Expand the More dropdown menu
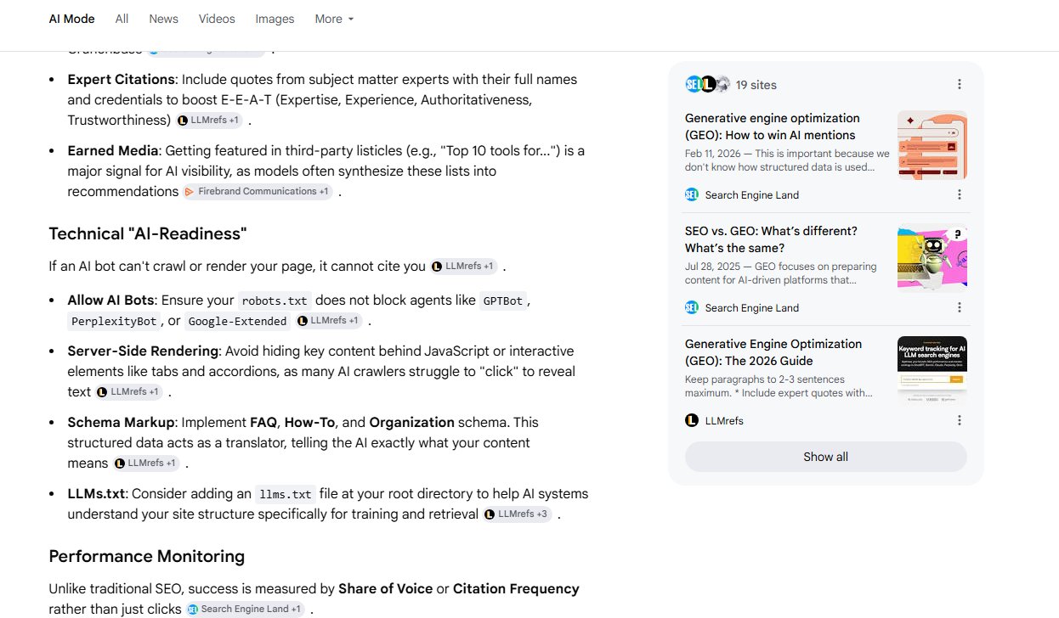The height and width of the screenshot is (618, 1059). [x=334, y=19]
